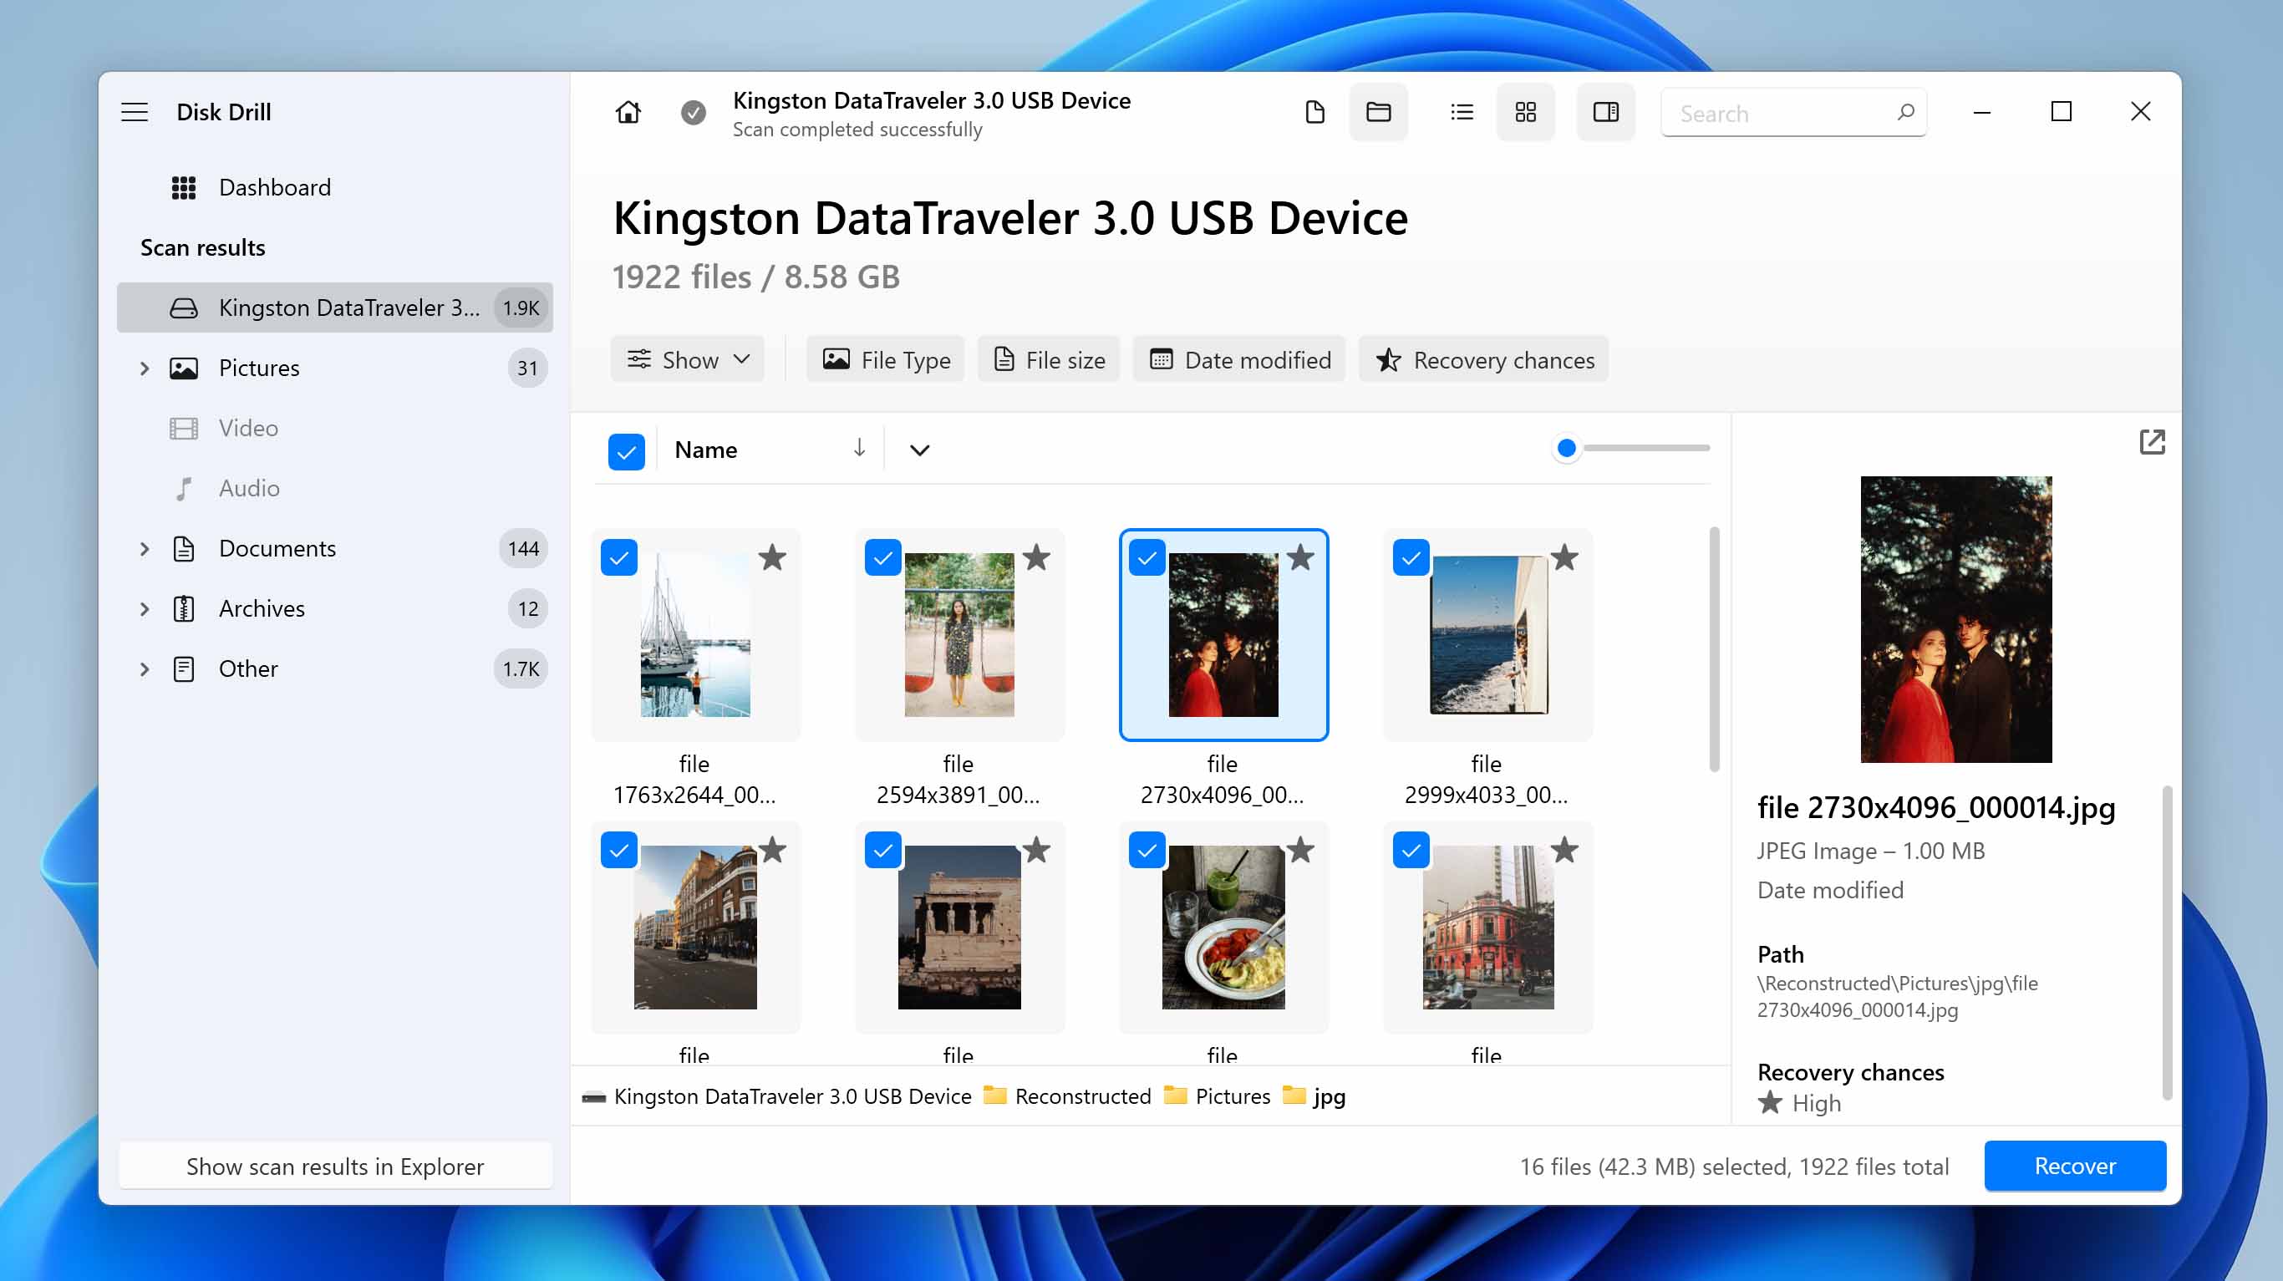The image size is (2283, 1281).
Task: Select Video category in sidebar
Action: pos(335,428)
